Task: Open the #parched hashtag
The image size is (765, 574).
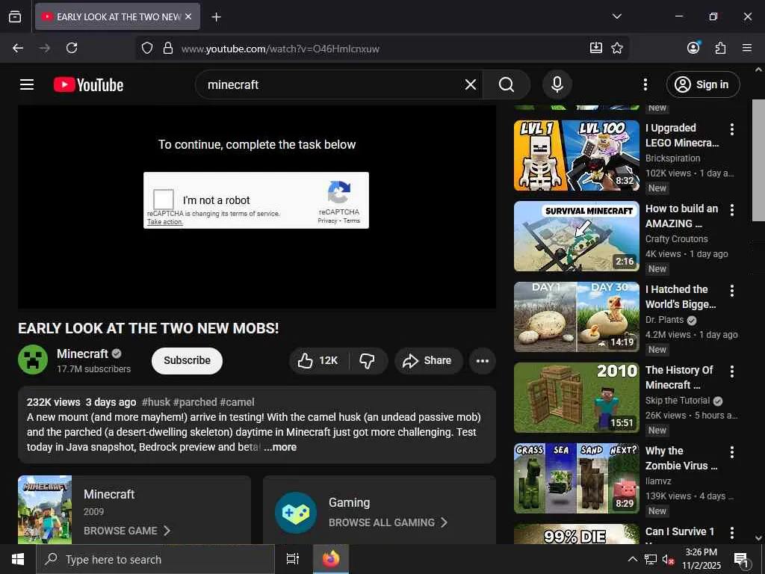Action: (x=195, y=402)
